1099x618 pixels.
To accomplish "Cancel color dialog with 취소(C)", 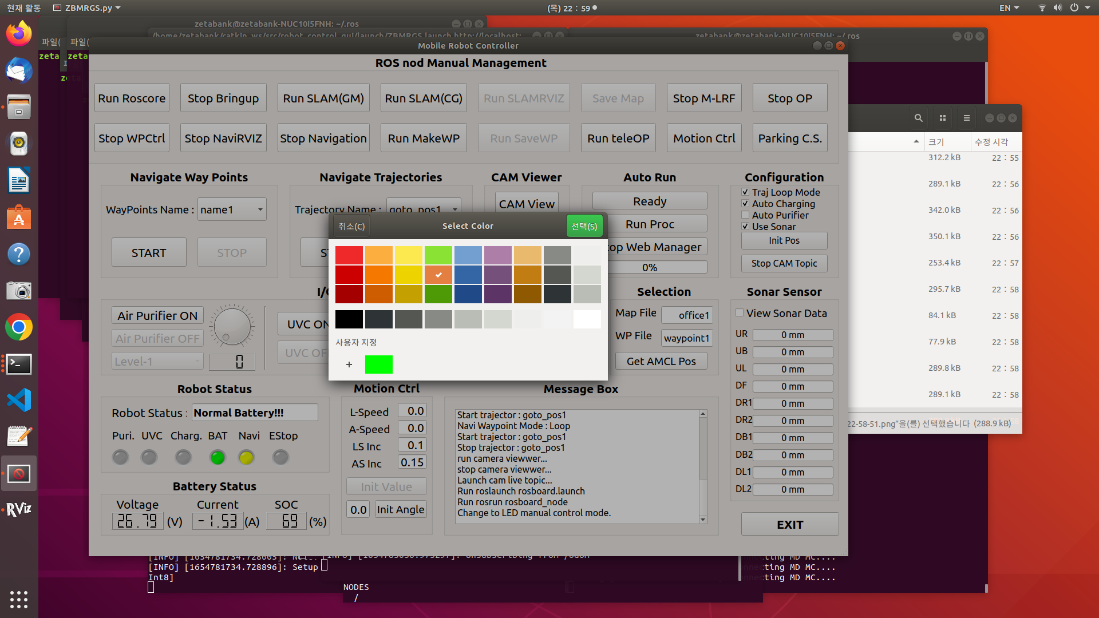I will (351, 226).
